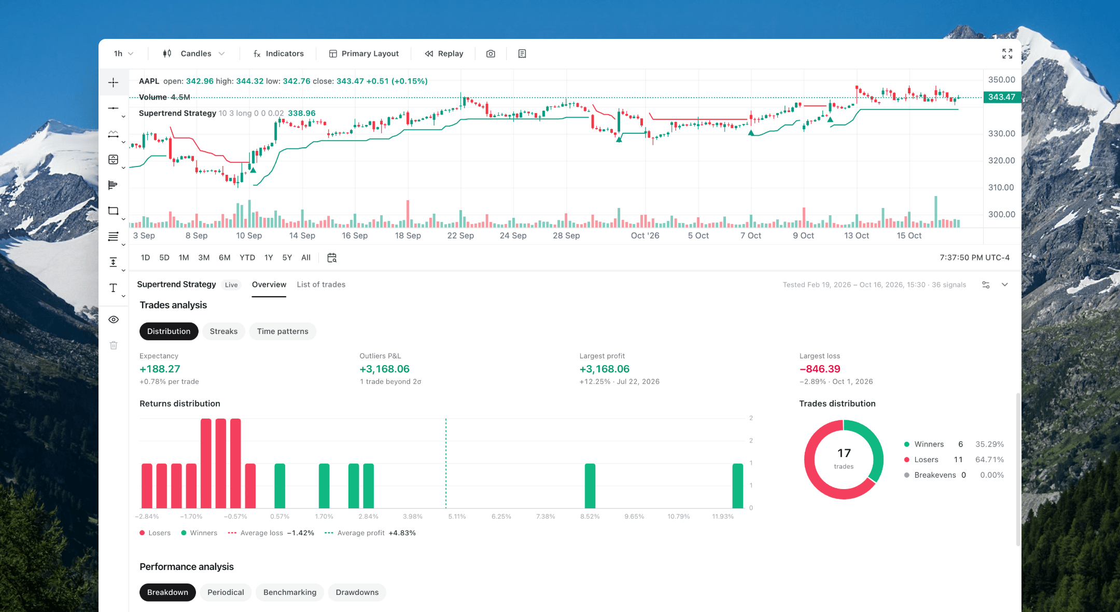Viewport: 1120px width, 612px height.
Task: Open the Candles chart type dropdown
Action: 193,53
